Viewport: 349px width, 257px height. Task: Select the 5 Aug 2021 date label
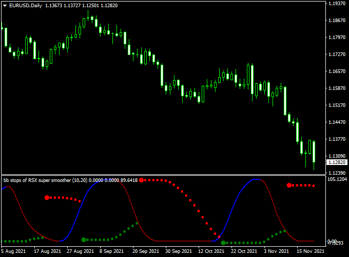[x=13, y=251]
